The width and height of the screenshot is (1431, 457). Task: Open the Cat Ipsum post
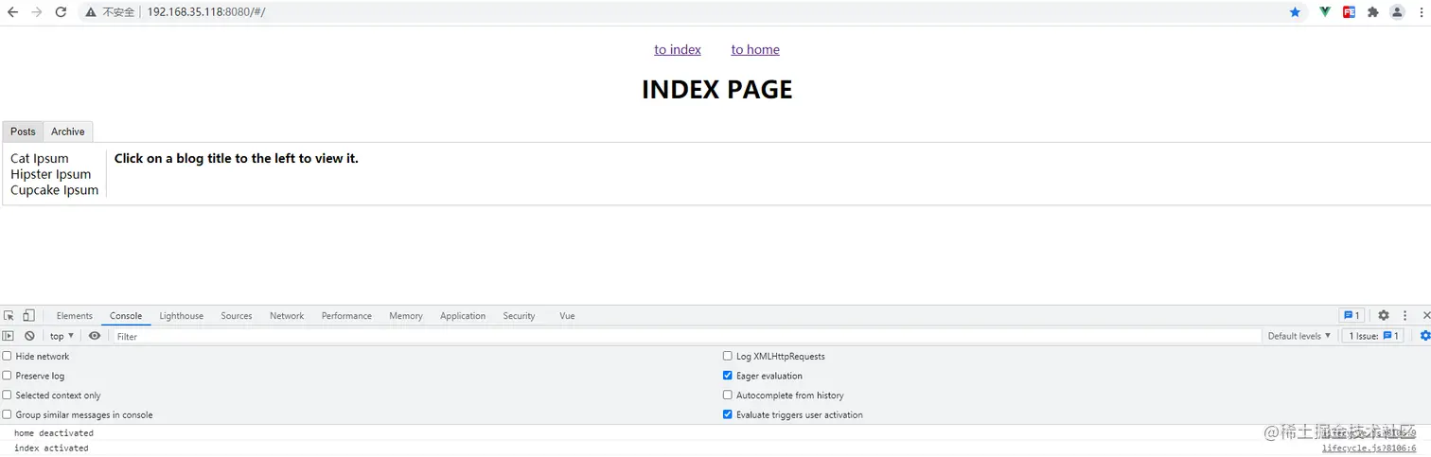point(40,158)
